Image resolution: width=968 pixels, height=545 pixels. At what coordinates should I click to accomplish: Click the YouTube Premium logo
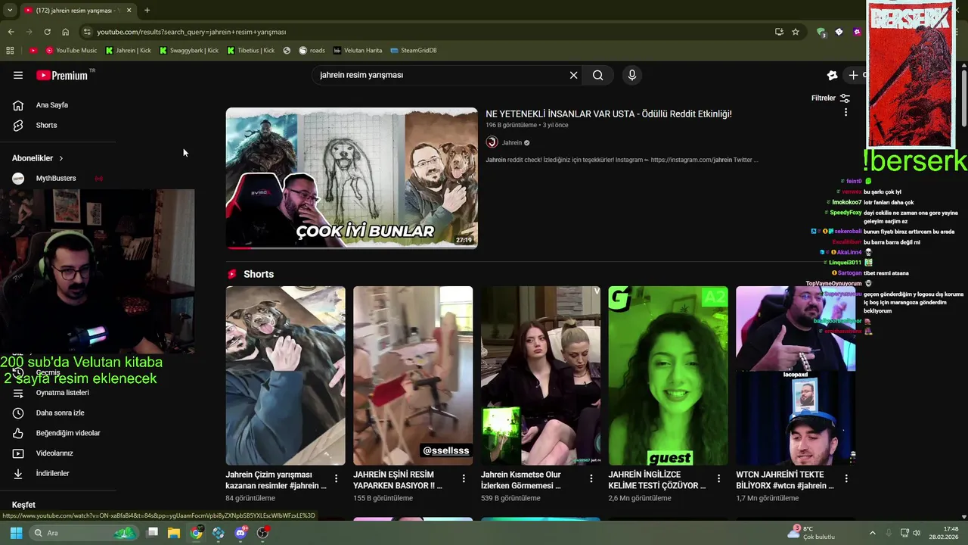pyautogui.click(x=64, y=75)
